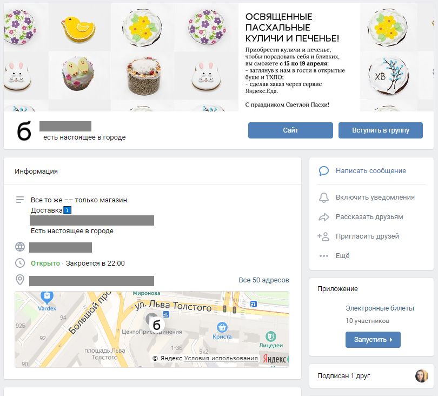The width and height of the screenshot is (438, 396).
Task: Click the globe website icon
Action: coord(20,247)
